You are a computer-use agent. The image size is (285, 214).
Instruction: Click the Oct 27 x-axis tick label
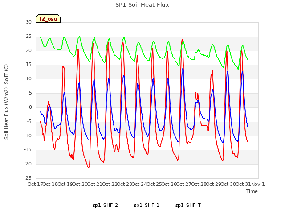(x=184, y=184)
